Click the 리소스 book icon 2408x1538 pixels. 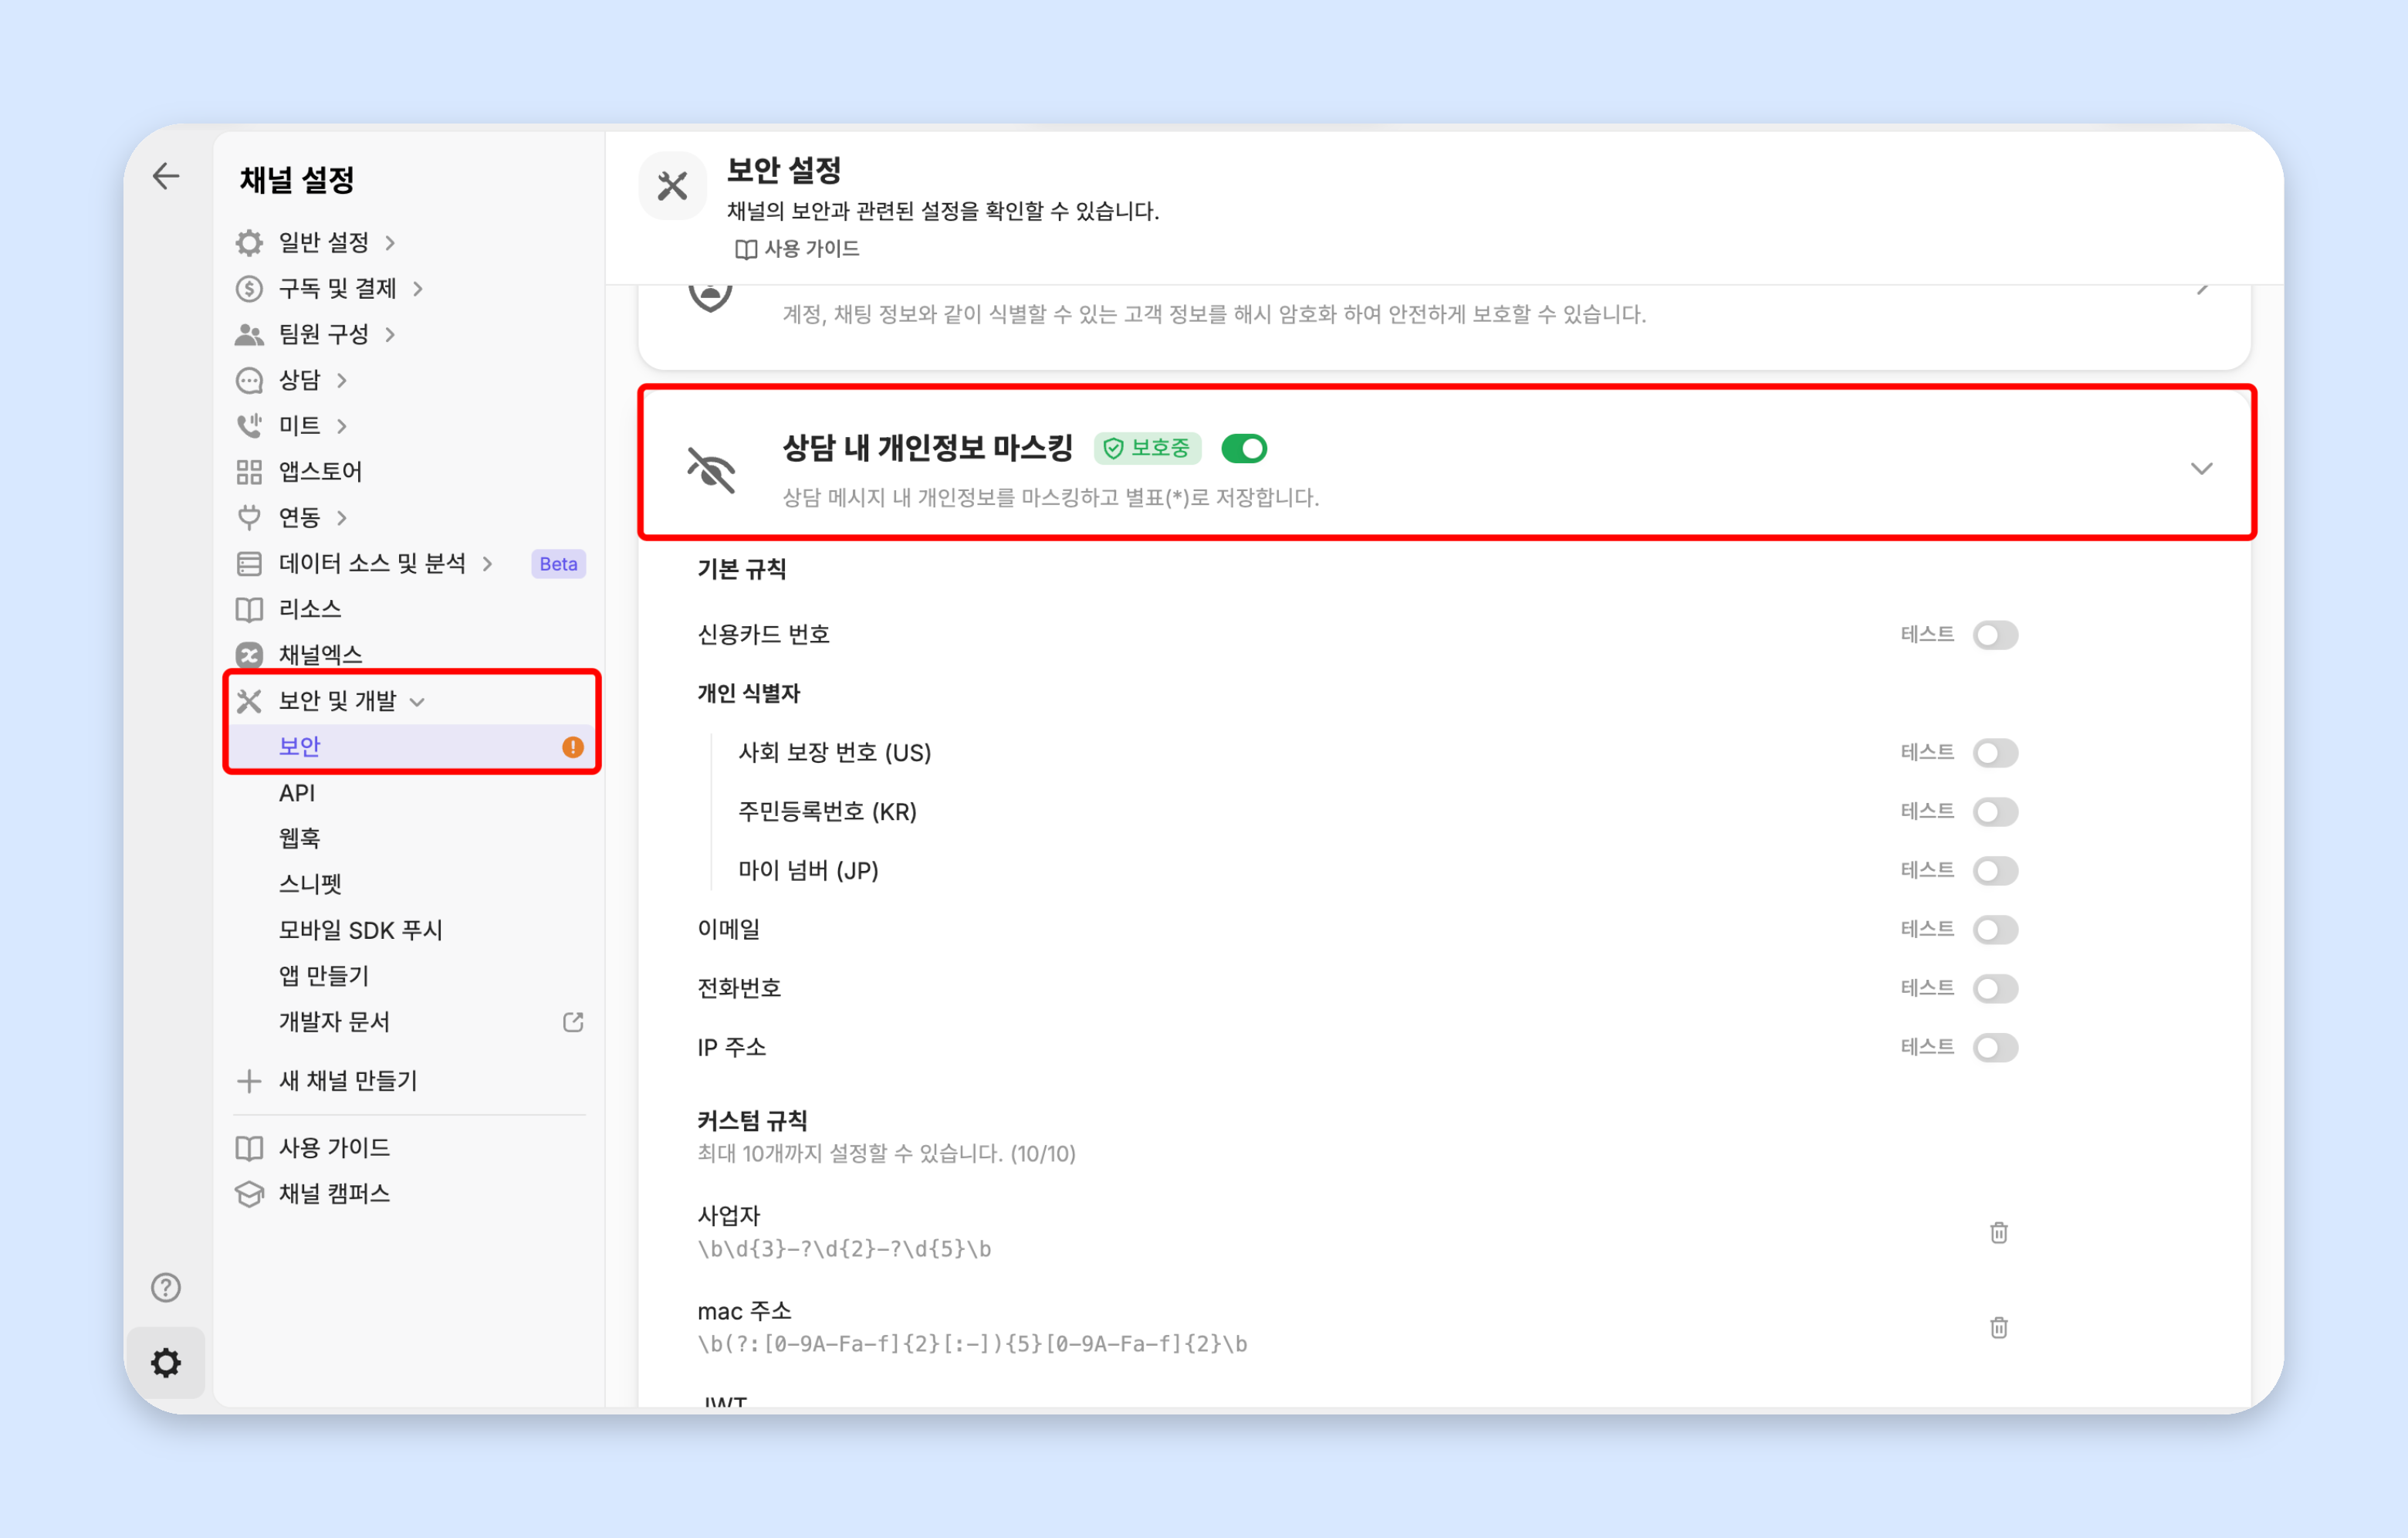(249, 609)
